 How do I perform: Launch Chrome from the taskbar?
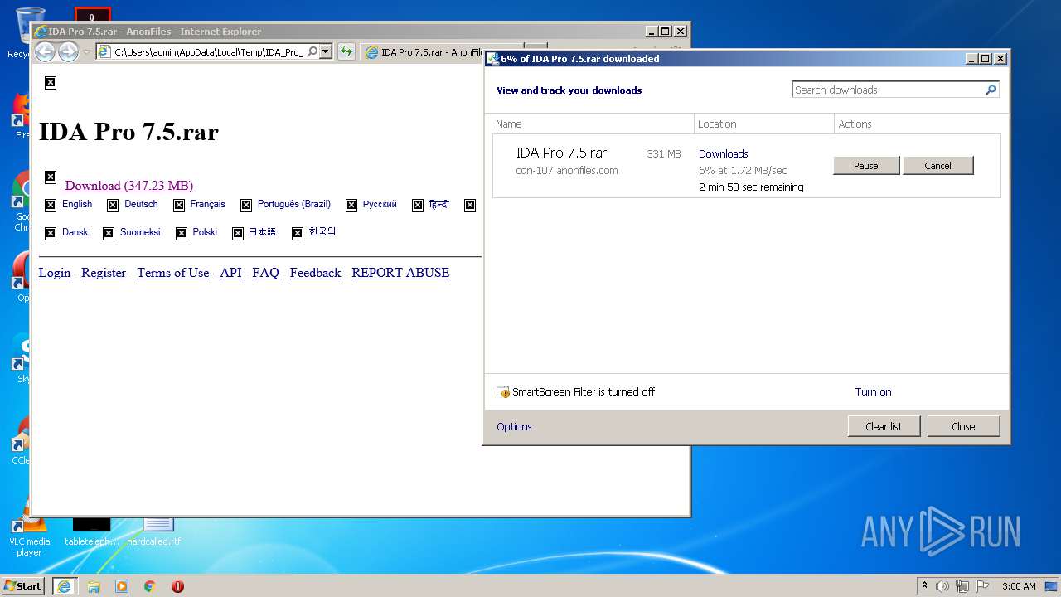[150, 586]
